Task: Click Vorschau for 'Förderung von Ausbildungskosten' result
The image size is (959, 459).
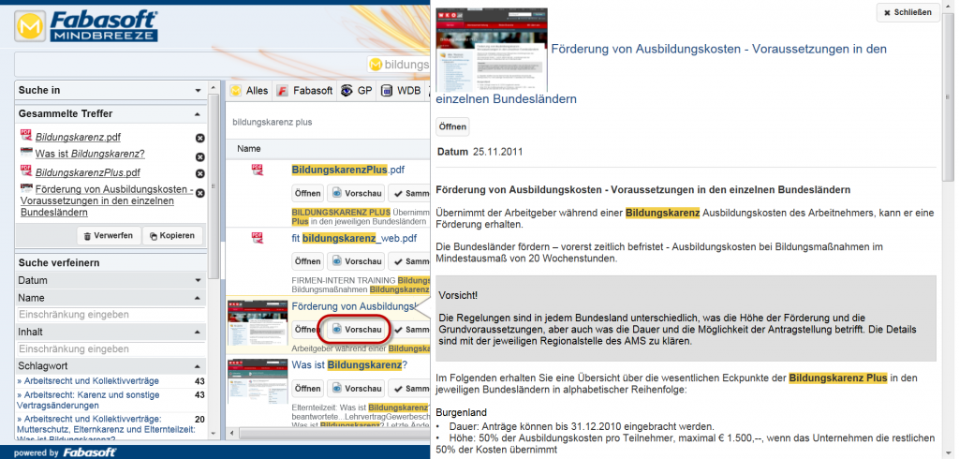Action: [356, 329]
